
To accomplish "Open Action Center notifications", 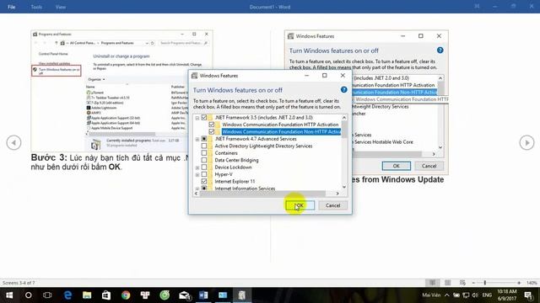I will (x=529, y=295).
